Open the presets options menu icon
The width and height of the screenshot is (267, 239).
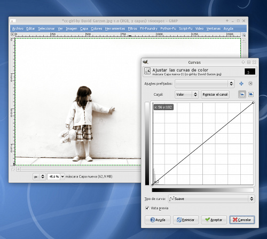click(250, 83)
